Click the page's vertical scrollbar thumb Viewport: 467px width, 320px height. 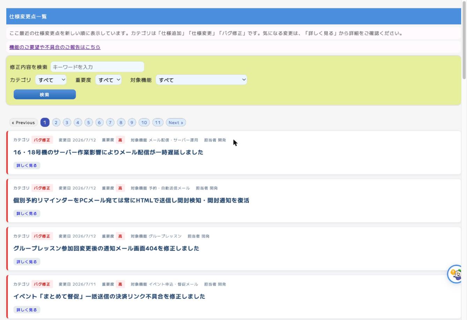pyautogui.click(x=464, y=40)
